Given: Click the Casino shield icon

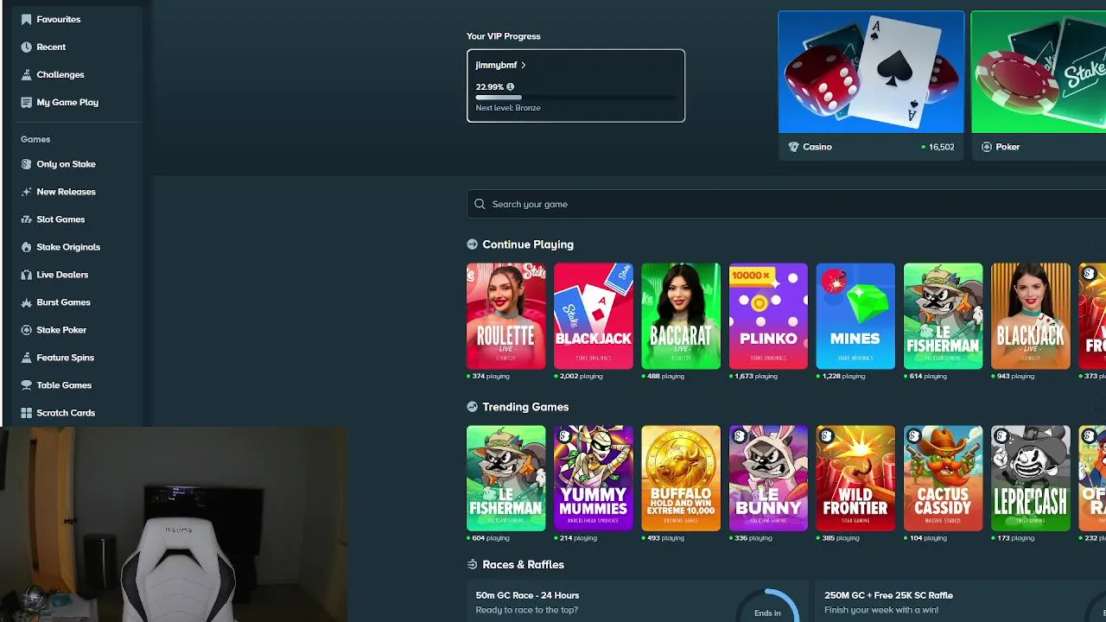Looking at the screenshot, I should tap(793, 147).
